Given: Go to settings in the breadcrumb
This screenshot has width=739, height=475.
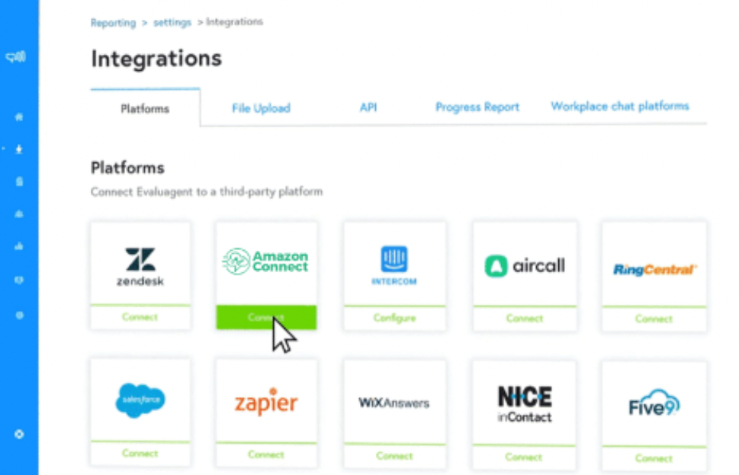Looking at the screenshot, I should (172, 22).
